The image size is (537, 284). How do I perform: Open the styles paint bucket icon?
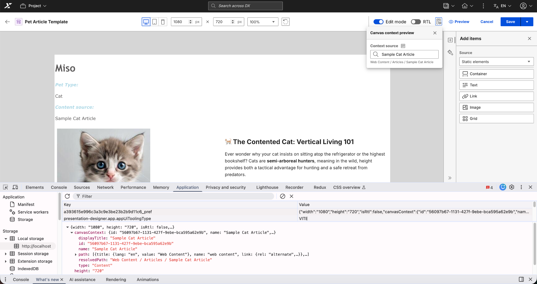pyautogui.click(x=450, y=53)
